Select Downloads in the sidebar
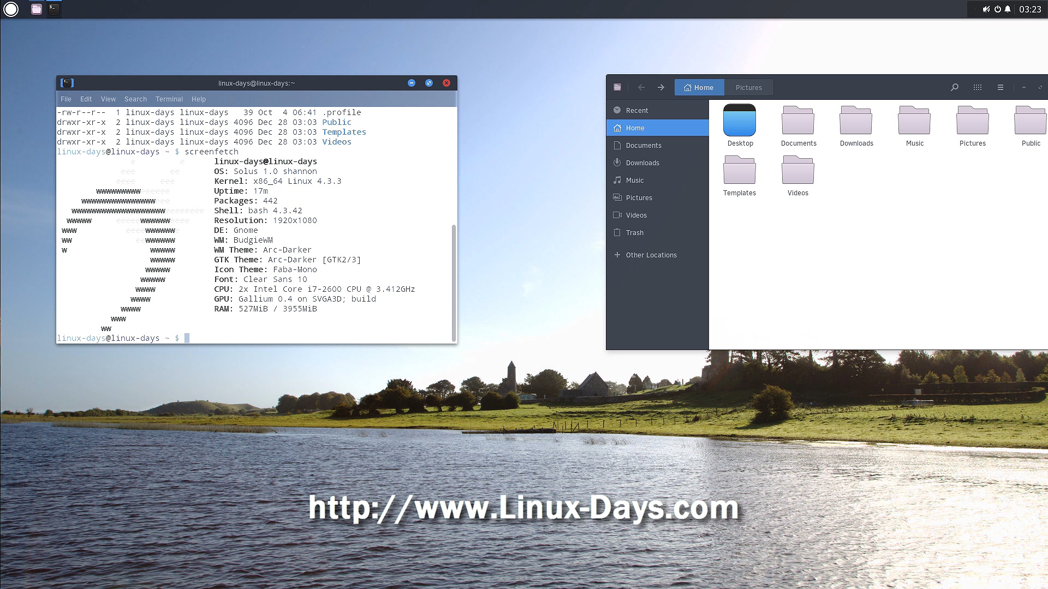The width and height of the screenshot is (1048, 589). click(642, 163)
